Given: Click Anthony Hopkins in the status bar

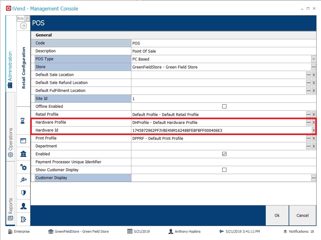Looking at the screenshot, I should coord(188,231).
